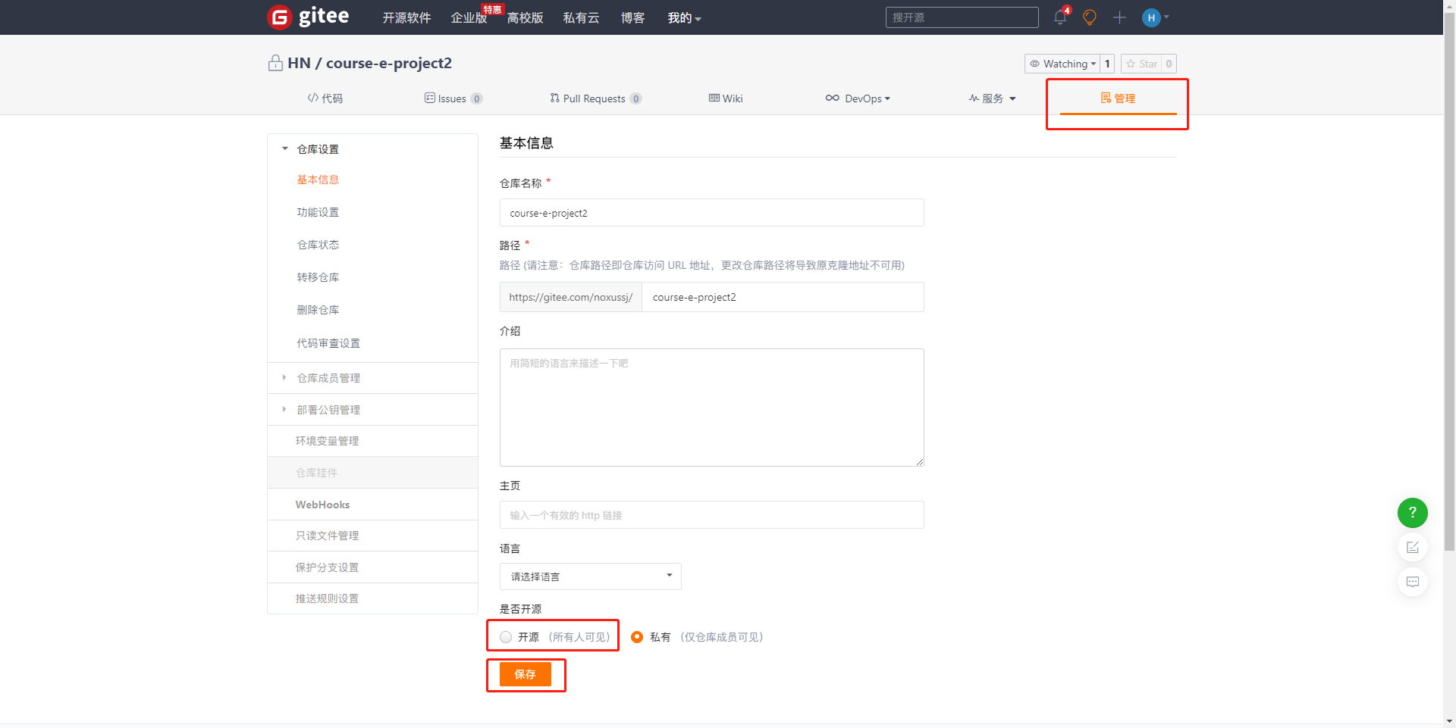The width and height of the screenshot is (1456, 728).
Task: Click the 仓库名称 input field
Action: 711,213
